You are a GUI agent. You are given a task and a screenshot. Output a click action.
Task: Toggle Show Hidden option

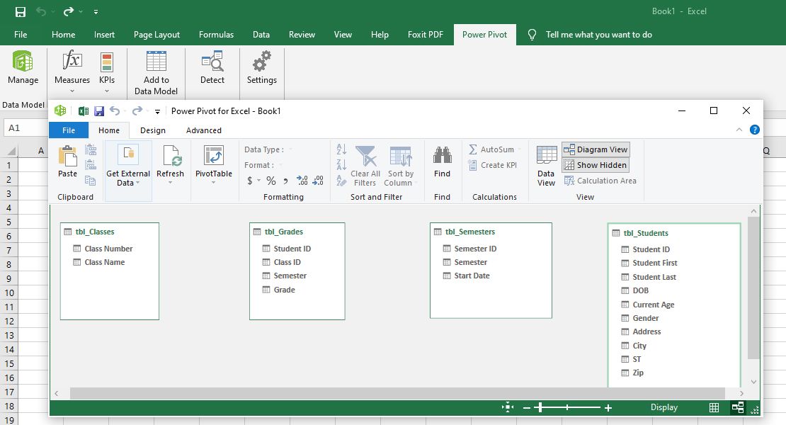pyautogui.click(x=596, y=165)
